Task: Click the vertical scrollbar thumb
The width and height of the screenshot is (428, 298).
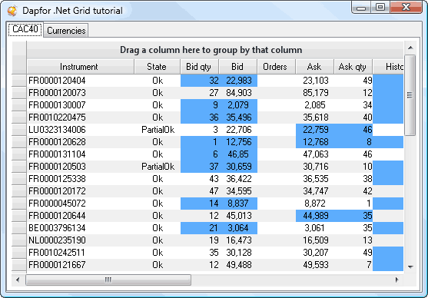Action: 410,95
